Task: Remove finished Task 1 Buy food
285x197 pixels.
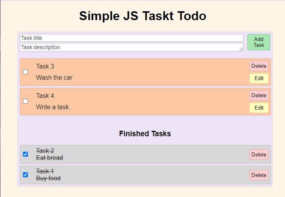Action: pyautogui.click(x=259, y=175)
